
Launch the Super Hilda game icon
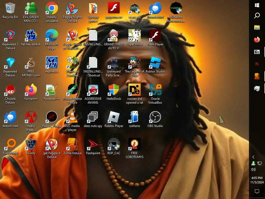[135, 35]
